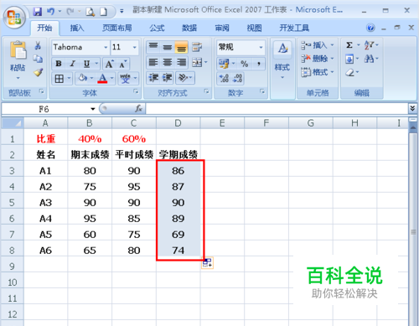The image size is (419, 326).
Task: Click the vertical scrollbar thumb
Action: [413, 232]
